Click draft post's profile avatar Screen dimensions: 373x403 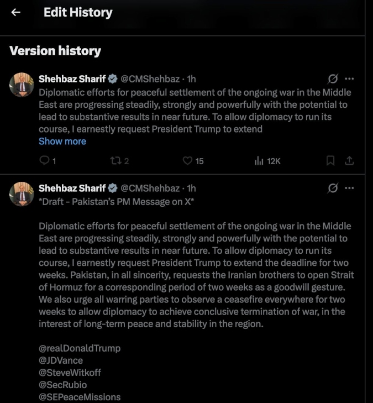[22, 194]
